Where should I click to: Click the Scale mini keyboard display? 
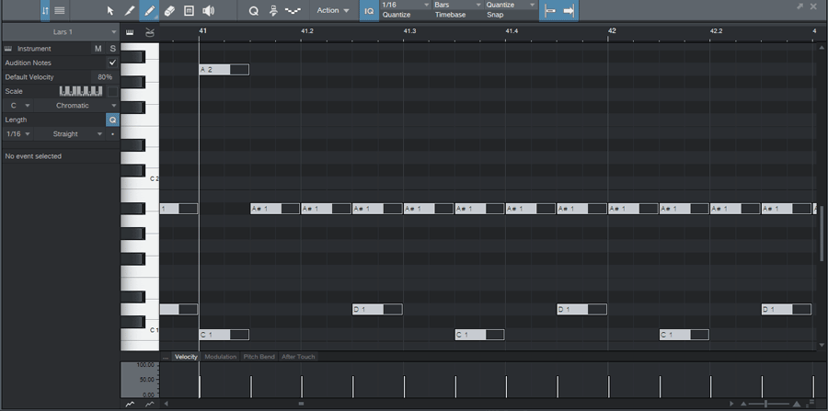pyautogui.click(x=81, y=91)
